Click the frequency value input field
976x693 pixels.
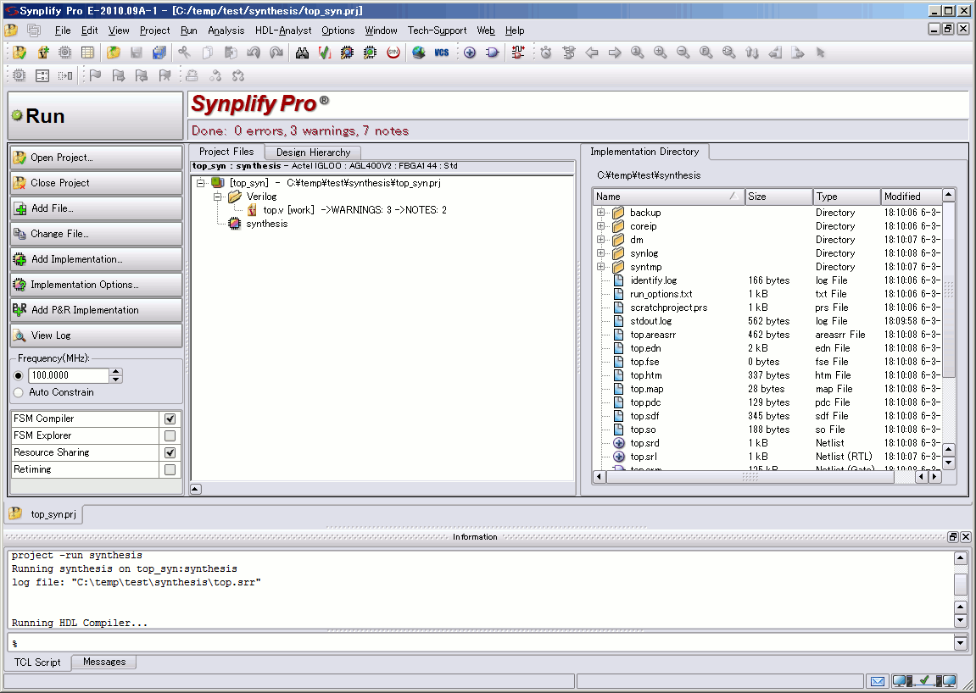click(x=69, y=376)
